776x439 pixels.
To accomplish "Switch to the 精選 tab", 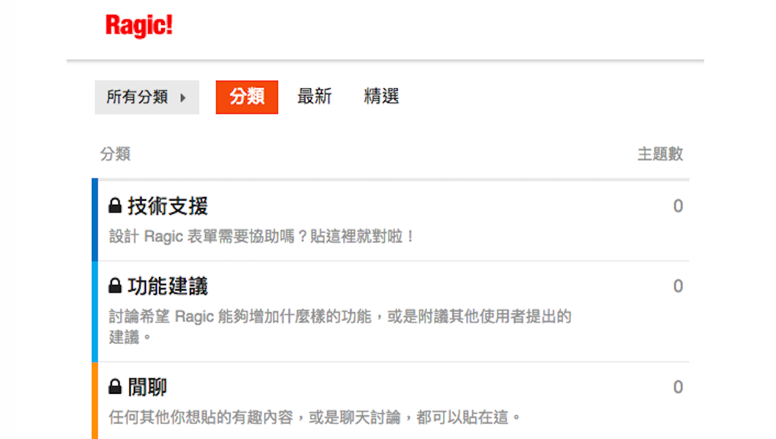I will click(380, 97).
